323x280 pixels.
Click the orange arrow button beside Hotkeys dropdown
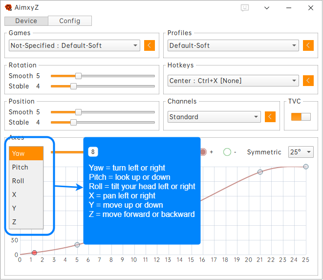[x=308, y=81]
